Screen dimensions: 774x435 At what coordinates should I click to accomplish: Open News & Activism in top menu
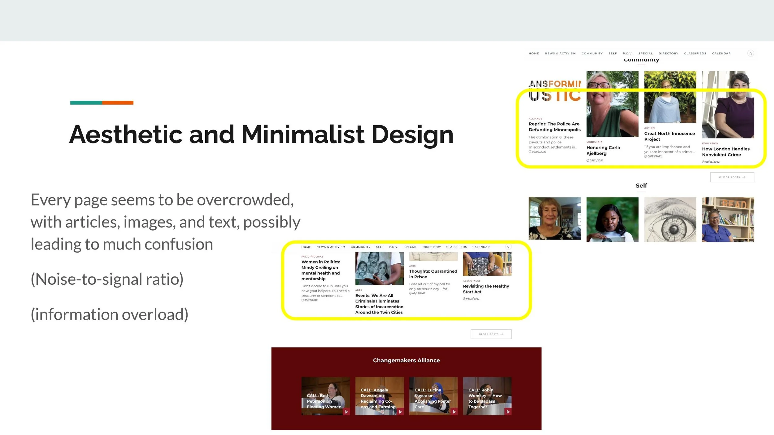[x=560, y=53]
